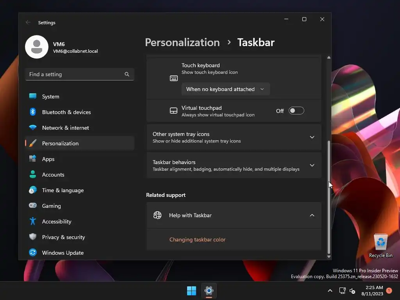Open the notification badge in tray

pyautogui.click(x=389, y=291)
